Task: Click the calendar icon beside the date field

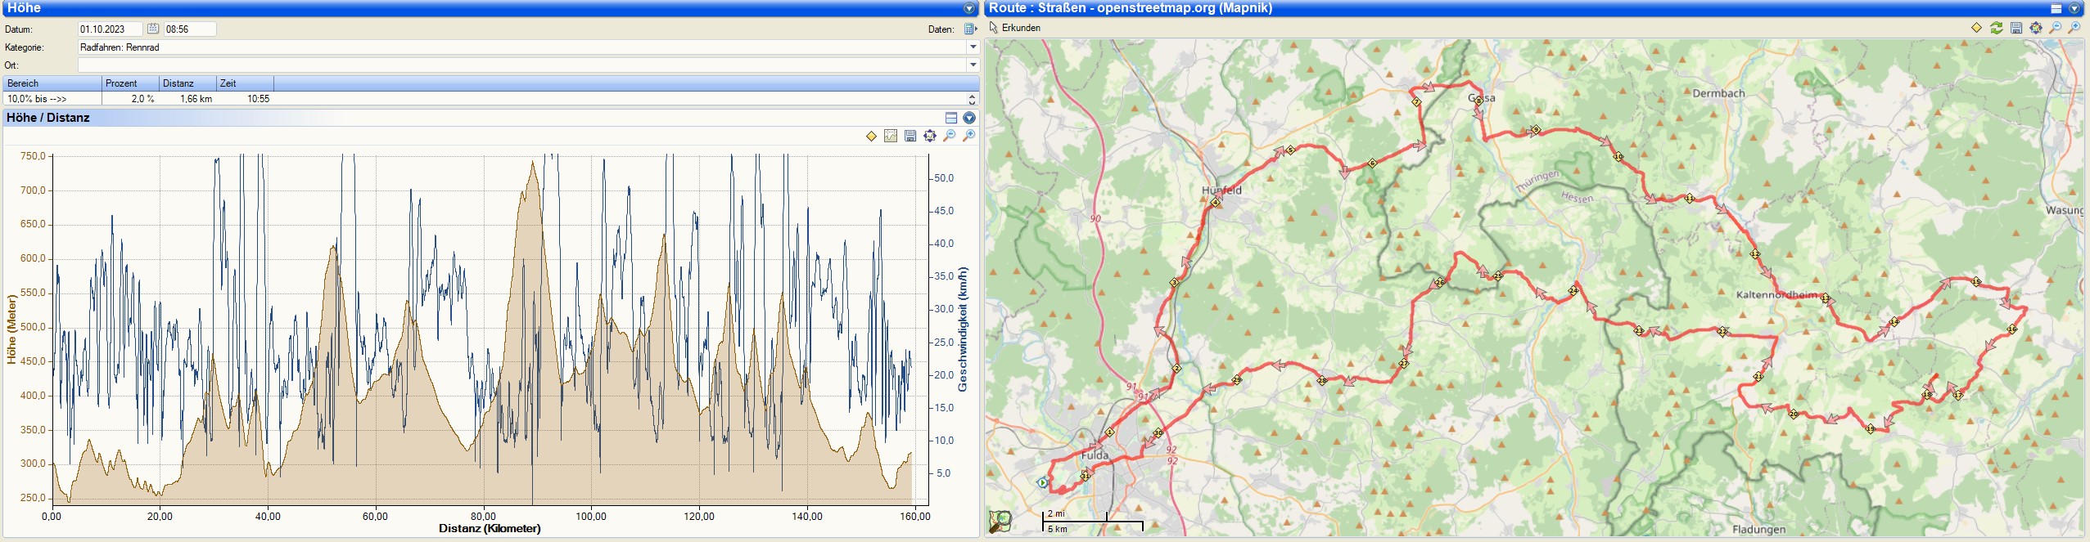Action: 153,29
